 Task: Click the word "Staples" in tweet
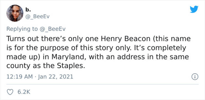click(70, 66)
